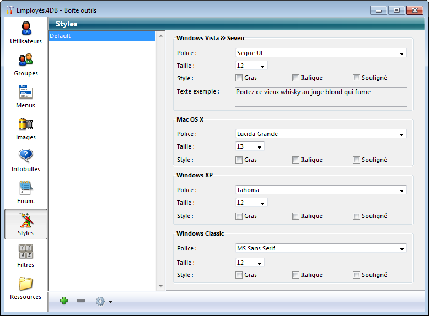Screen dimensions: 429x316
Task: Click the Texte exemple label
Action: tap(198, 91)
